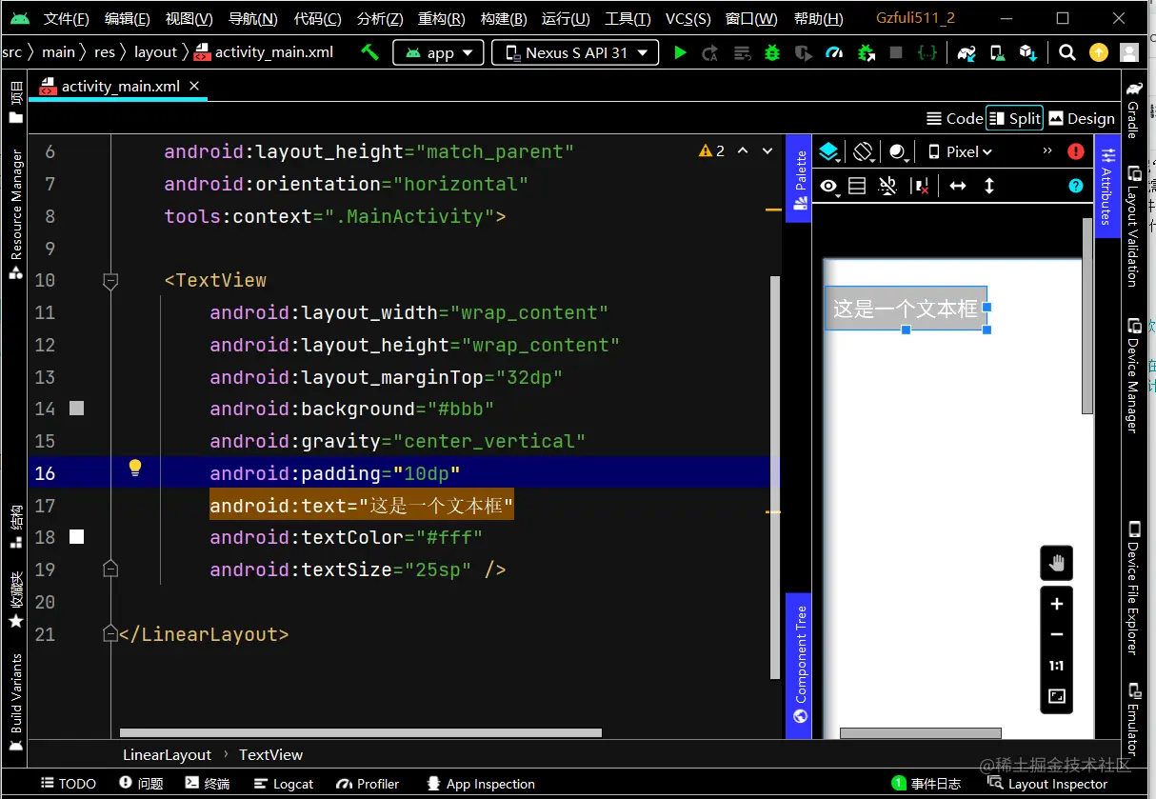Select the pan hand tool in preview
Image resolution: width=1156 pixels, height=799 pixels.
pyautogui.click(x=1056, y=563)
